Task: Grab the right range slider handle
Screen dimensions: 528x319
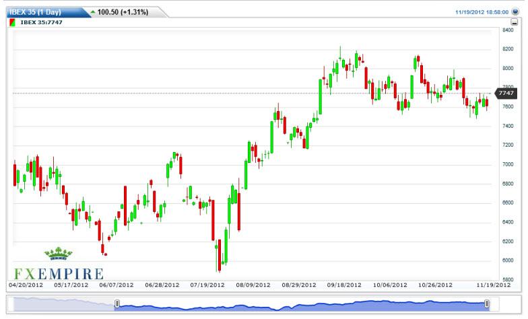Action: click(x=486, y=304)
